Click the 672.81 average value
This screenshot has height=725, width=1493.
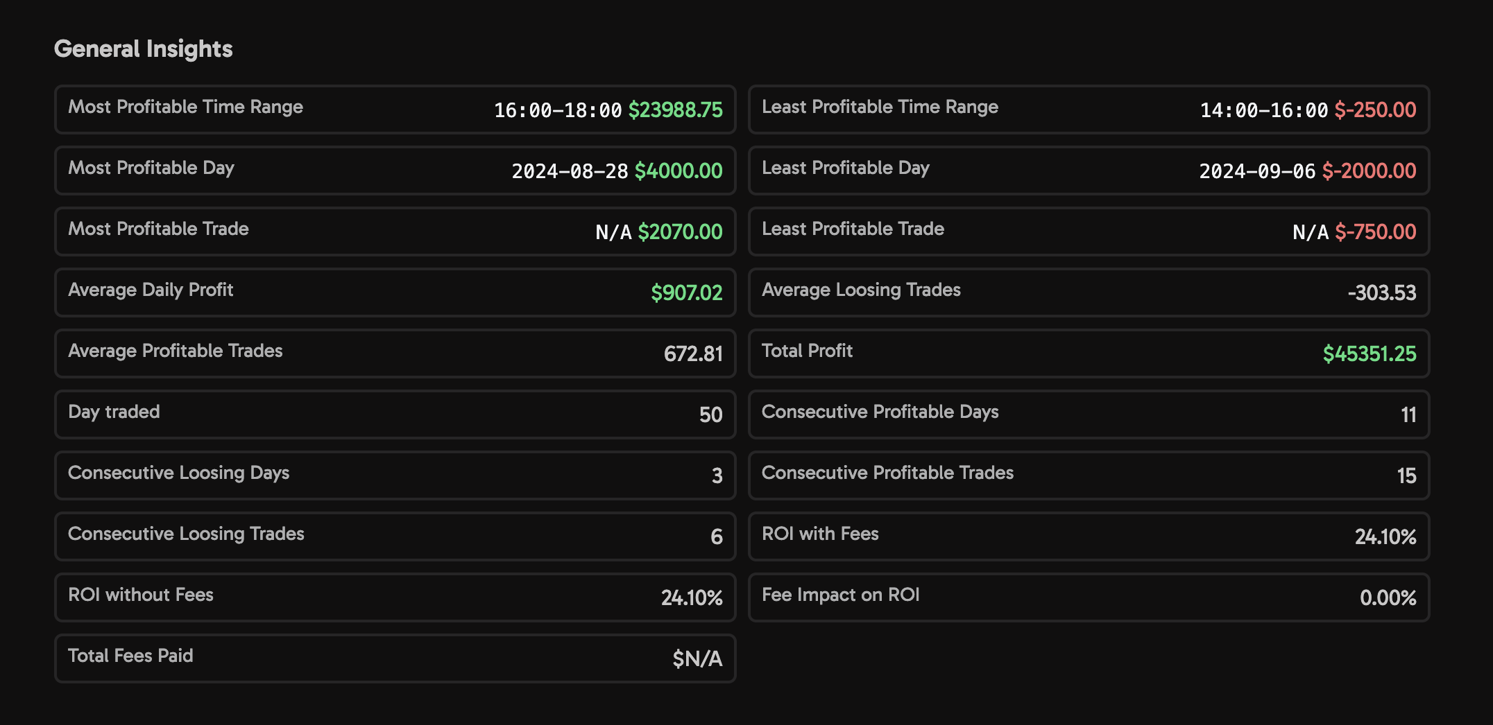point(693,354)
